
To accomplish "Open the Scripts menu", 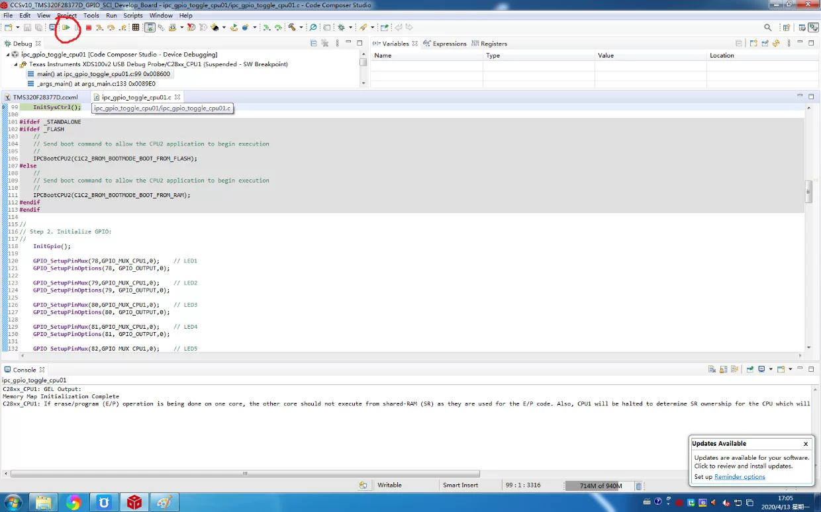I will 133,15.
